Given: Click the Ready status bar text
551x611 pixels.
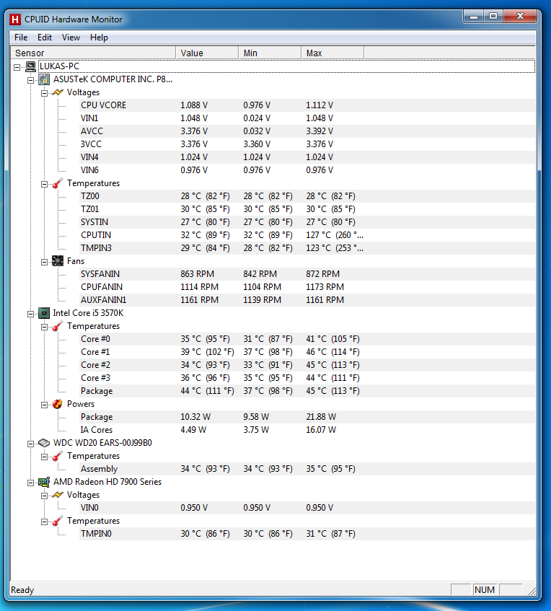Looking at the screenshot, I should point(22,590).
